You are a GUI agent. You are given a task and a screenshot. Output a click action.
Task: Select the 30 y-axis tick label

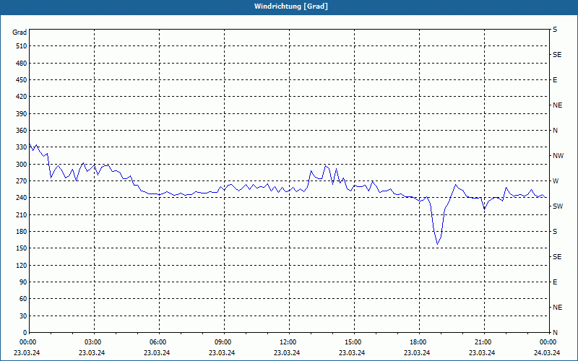click(x=23, y=316)
